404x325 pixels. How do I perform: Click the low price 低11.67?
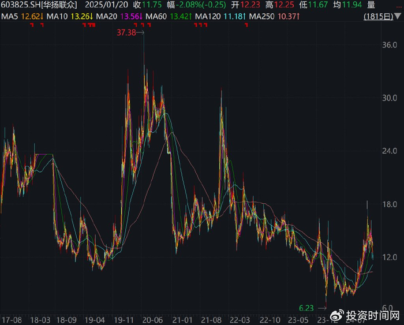pyautogui.click(x=313, y=5)
